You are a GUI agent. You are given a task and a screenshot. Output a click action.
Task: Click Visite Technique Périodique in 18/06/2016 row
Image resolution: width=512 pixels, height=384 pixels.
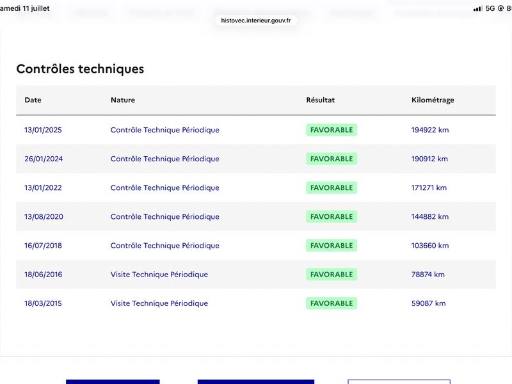(x=159, y=275)
